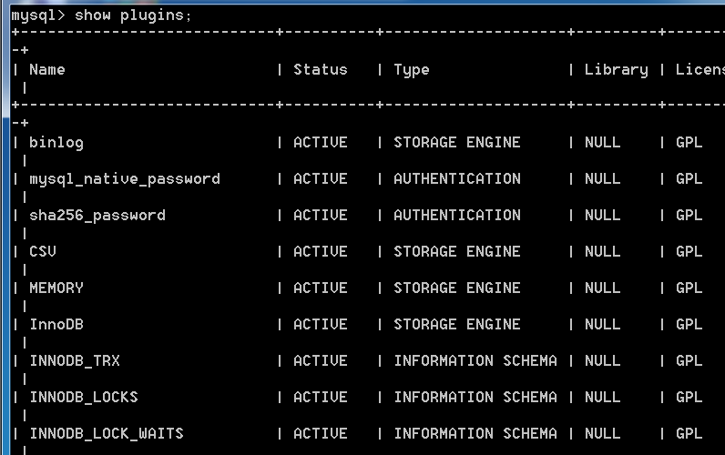
Task: Click the Name column header
Action: pos(47,70)
